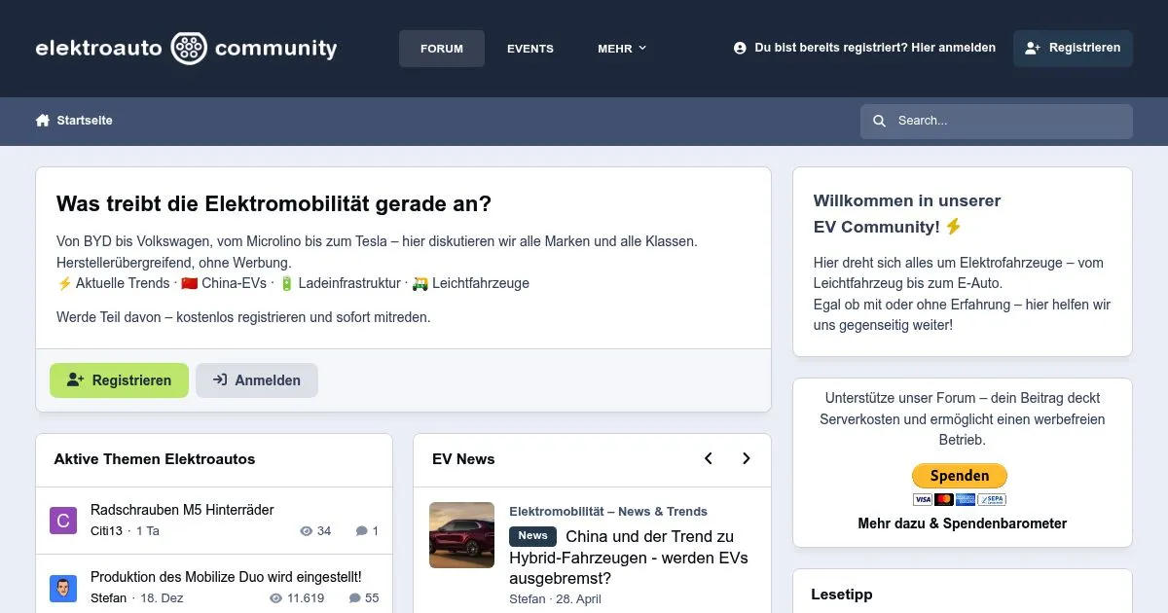Click the top-right Registrieren button

point(1073,48)
